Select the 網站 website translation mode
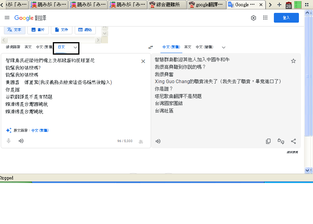 (x=85, y=30)
